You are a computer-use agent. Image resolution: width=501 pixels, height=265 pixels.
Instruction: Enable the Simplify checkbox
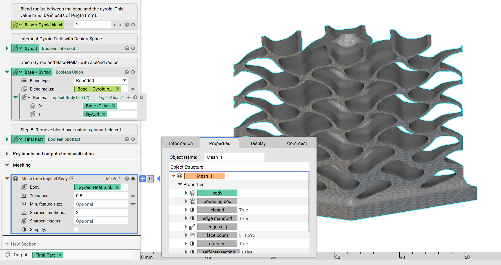pos(76,229)
